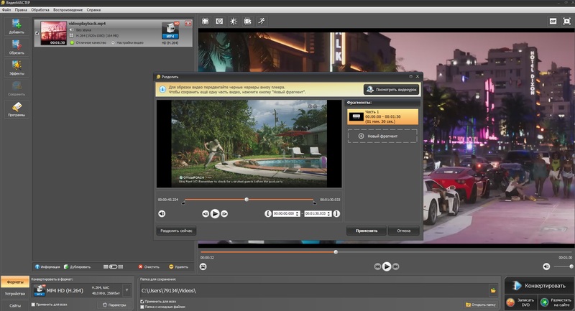Image resolution: width=575 pixels, height=311 pixels.
Task: Uncheck the videoplayback.mp4 file checkbox
Action: tap(37, 33)
